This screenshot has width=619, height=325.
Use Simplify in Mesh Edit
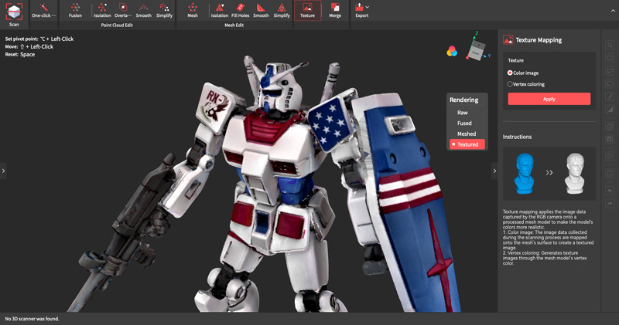(x=282, y=11)
